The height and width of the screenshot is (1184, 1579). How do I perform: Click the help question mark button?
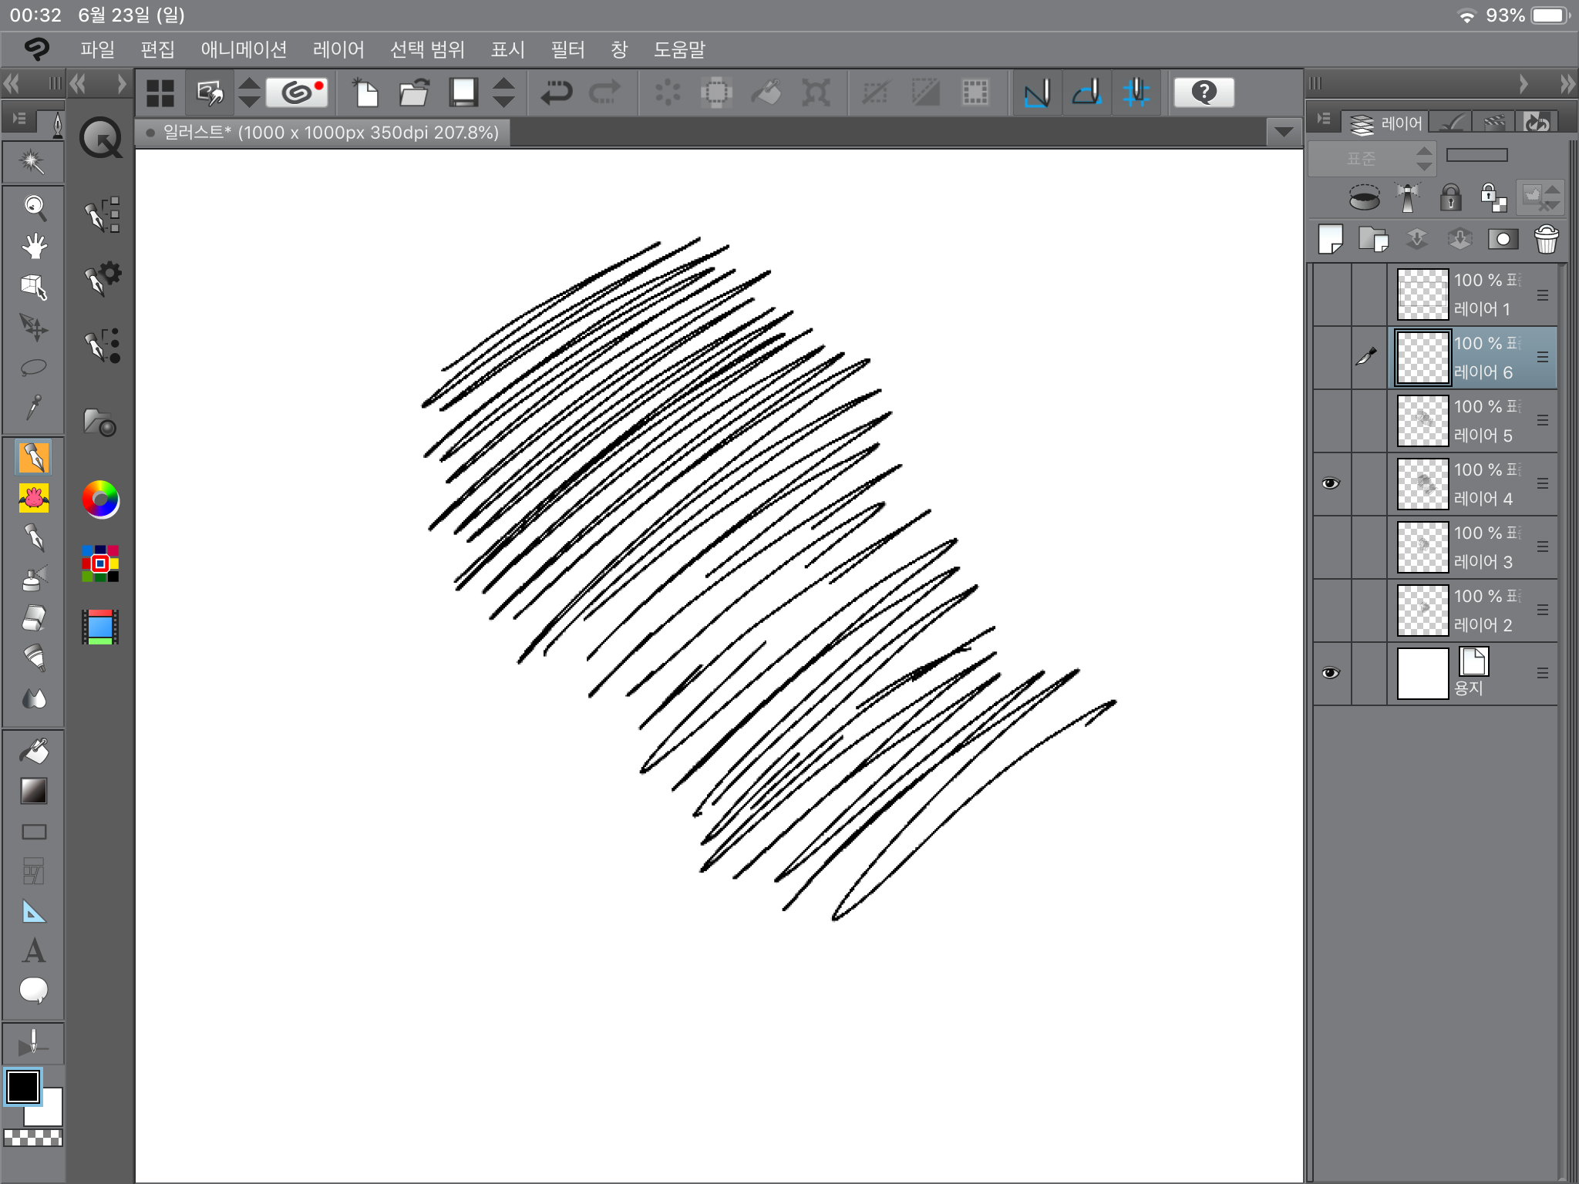[1204, 92]
